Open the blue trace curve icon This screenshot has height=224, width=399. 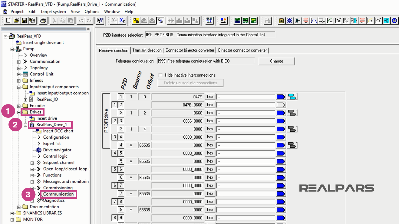tap(238, 21)
